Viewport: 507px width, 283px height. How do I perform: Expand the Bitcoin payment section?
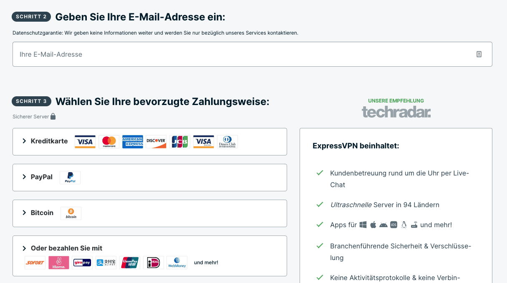[x=150, y=213]
